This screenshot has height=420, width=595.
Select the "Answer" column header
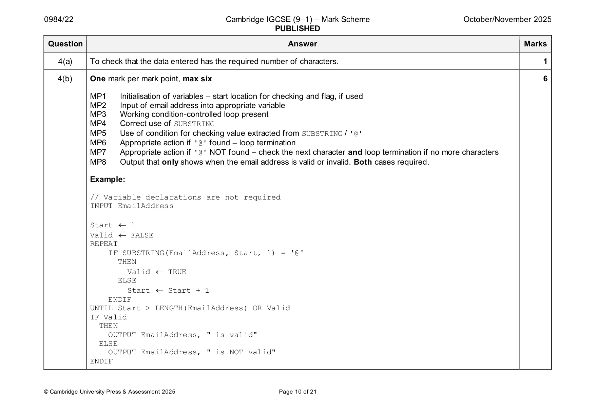[302, 44]
